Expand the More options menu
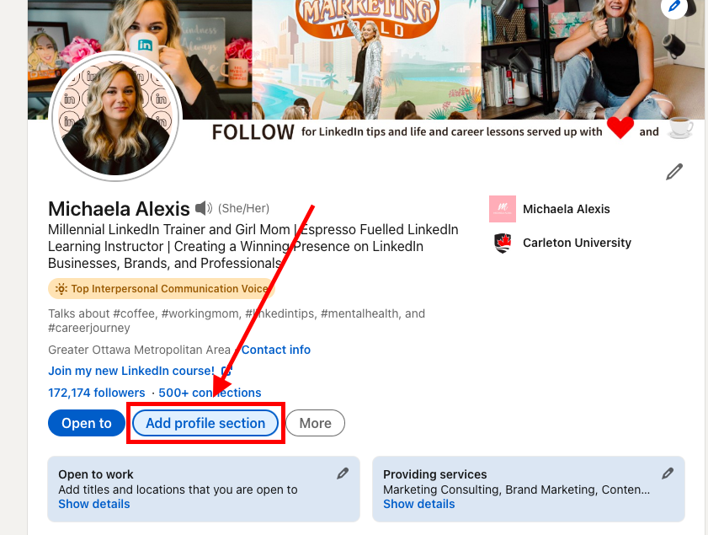Image resolution: width=708 pixels, height=535 pixels. point(315,423)
